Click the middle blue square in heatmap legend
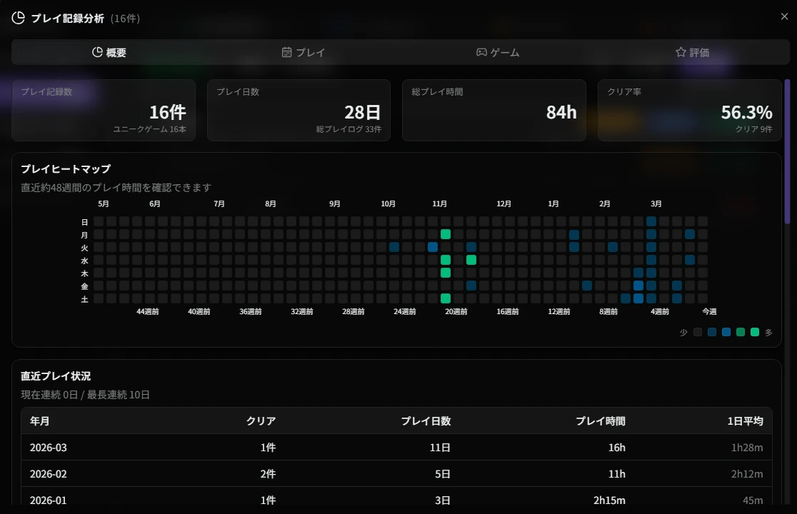This screenshot has height=514, width=797. click(726, 332)
